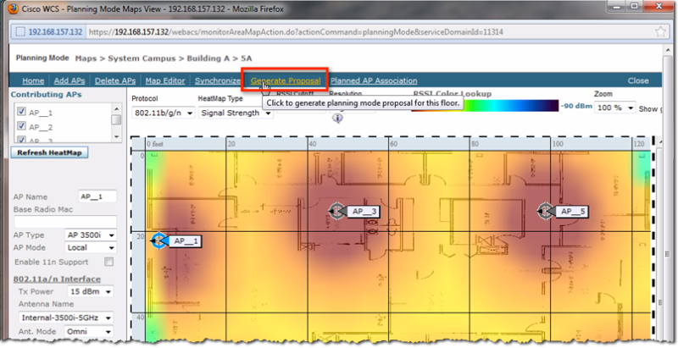Screen dimensions: 678x348
Task: Click the site identity icon in address bar
Action: 20,32
